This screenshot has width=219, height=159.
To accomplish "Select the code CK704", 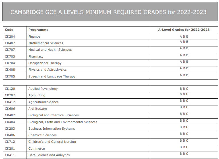I will tap(10, 63).
